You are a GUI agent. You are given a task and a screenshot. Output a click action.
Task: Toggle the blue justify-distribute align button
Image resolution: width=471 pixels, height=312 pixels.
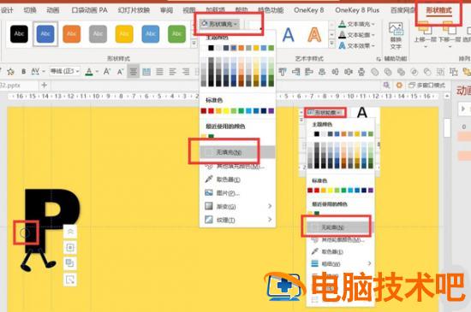coord(146,72)
